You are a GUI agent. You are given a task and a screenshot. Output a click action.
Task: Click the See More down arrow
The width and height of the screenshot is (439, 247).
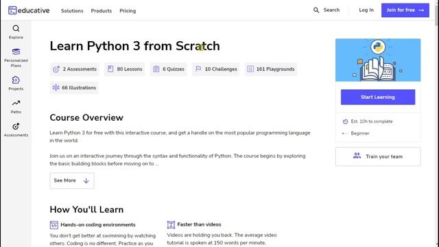click(x=86, y=181)
